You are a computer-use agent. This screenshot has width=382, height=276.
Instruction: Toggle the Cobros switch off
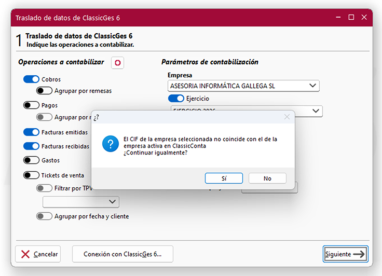pos(32,79)
